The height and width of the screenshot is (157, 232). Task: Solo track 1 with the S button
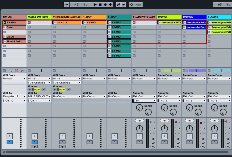click(9, 142)
